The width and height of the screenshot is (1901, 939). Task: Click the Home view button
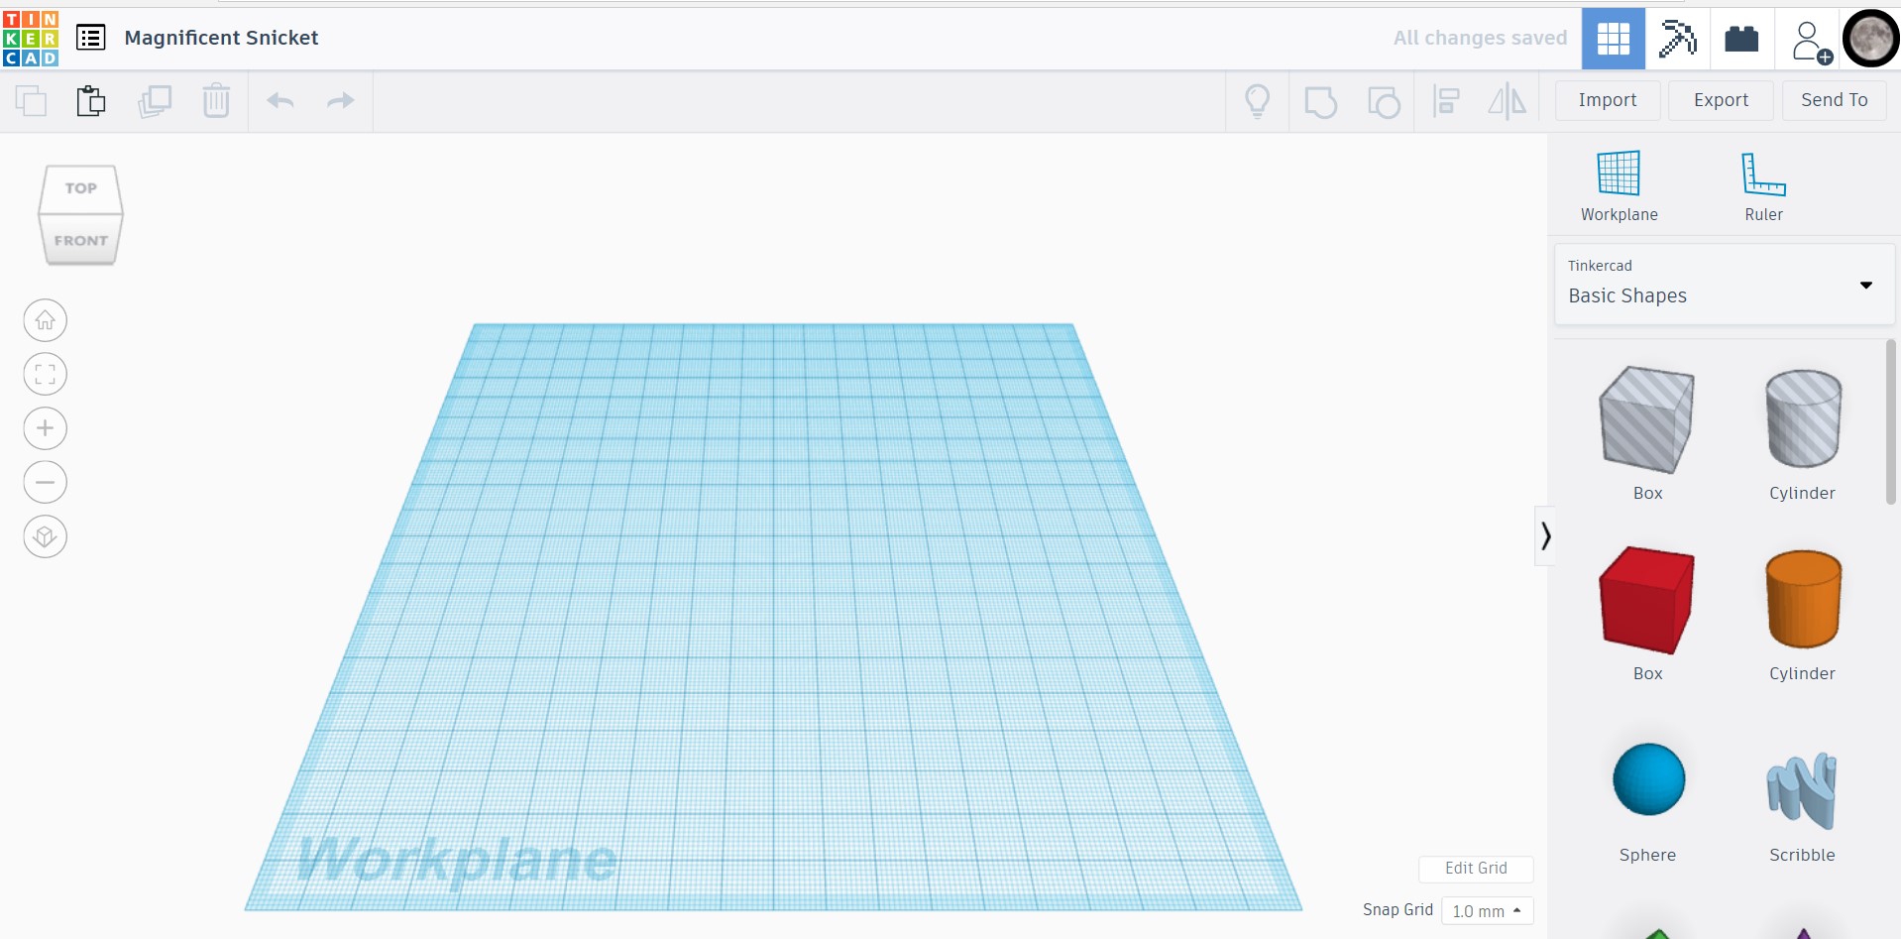coord(45,320)
